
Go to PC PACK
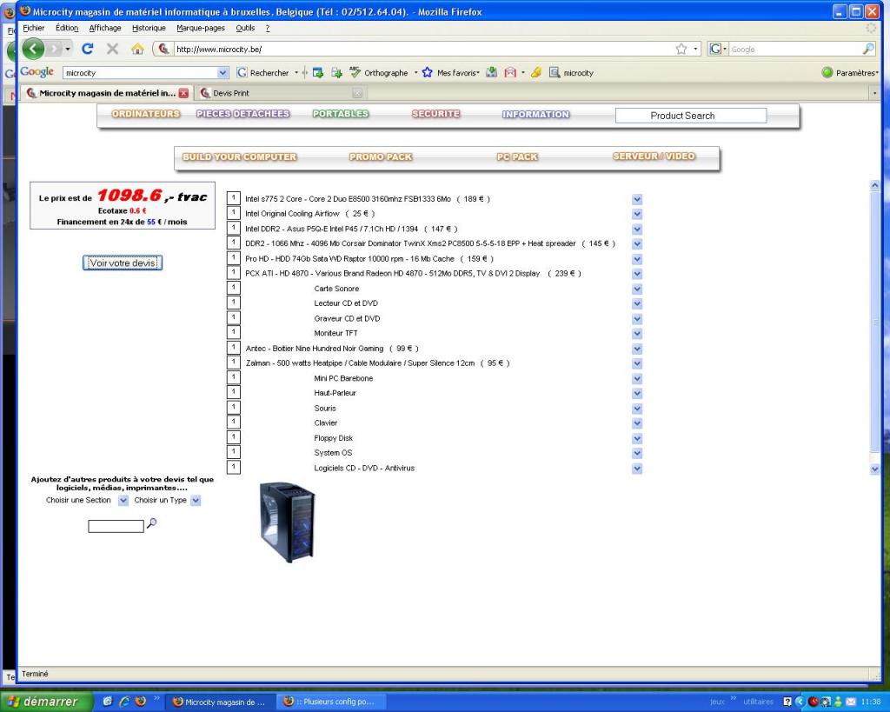pyautogui.click(x=517, y=156)
